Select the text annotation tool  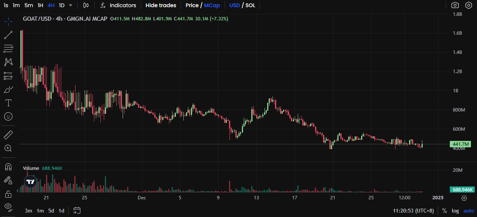click(x=8, y=103)
